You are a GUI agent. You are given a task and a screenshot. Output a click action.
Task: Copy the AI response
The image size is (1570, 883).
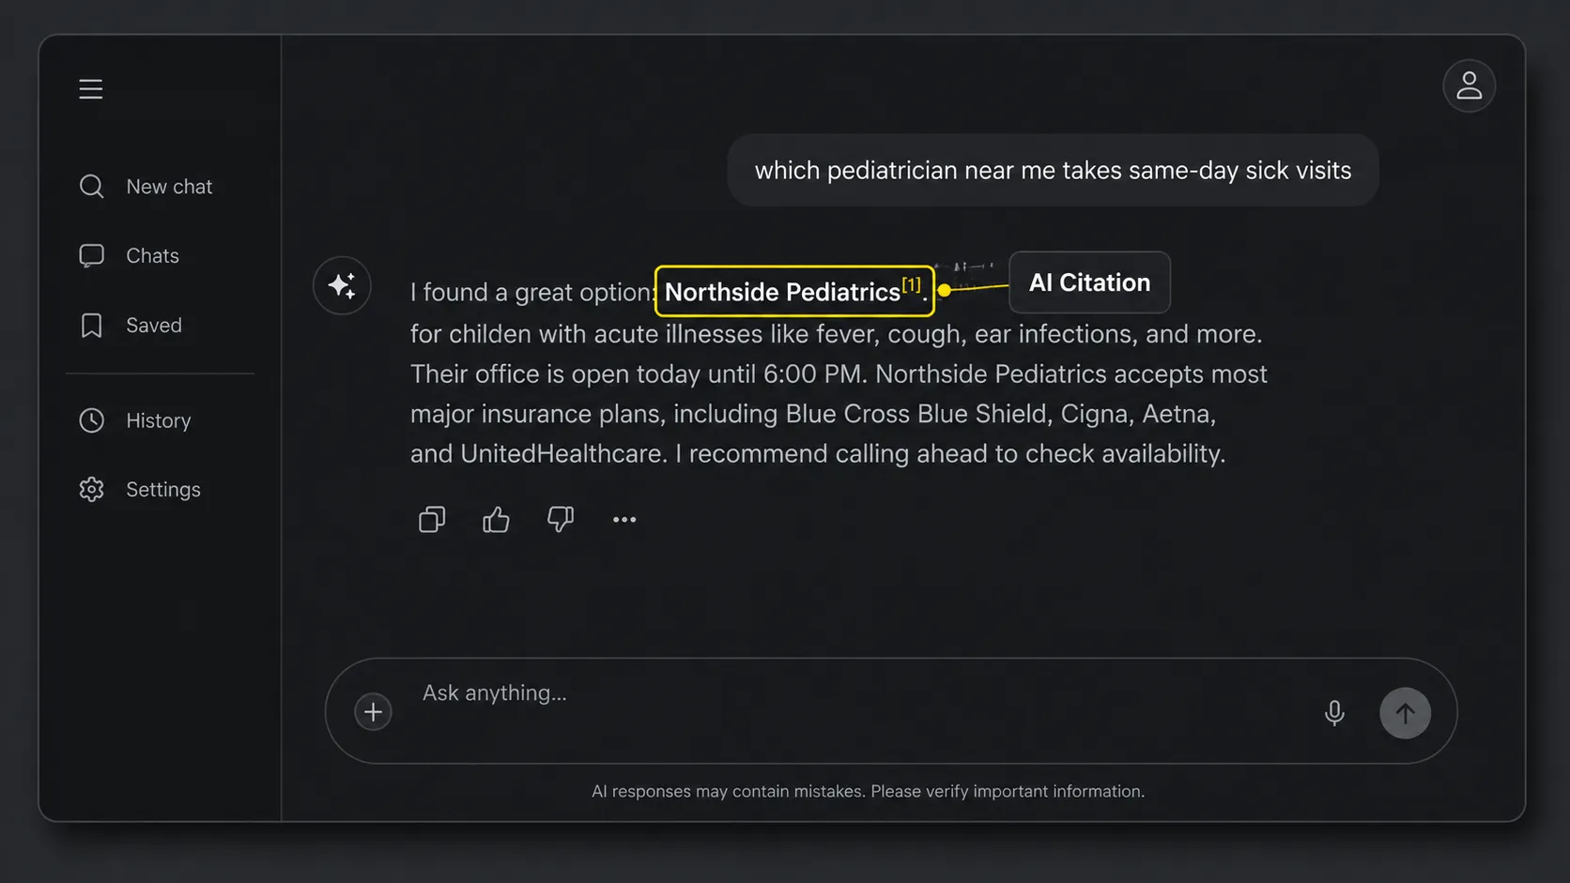[x=432, y=520]
